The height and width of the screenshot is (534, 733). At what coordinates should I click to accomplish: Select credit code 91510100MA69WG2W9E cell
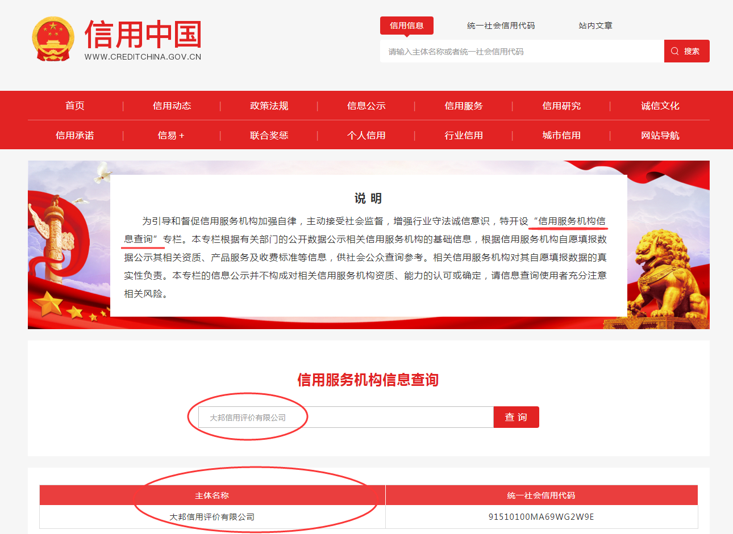[542, 517]
